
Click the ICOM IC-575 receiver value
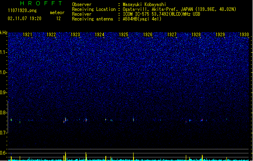pyautogui.click(x=162, y=14)
